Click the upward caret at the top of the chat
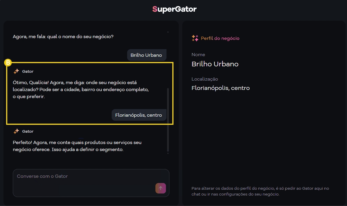The image size is (347, 206). pyautogui.click(x=168, y=31)
